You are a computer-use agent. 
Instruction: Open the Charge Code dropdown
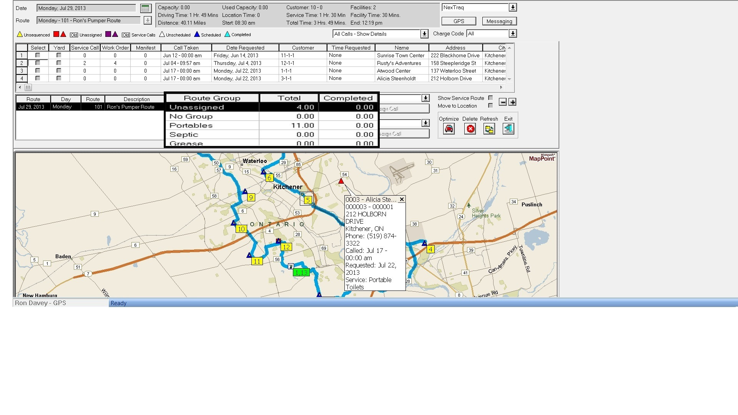[x=513, y=33]
